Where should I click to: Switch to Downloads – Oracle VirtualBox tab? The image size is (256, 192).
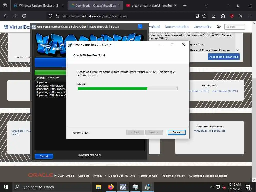96,6
